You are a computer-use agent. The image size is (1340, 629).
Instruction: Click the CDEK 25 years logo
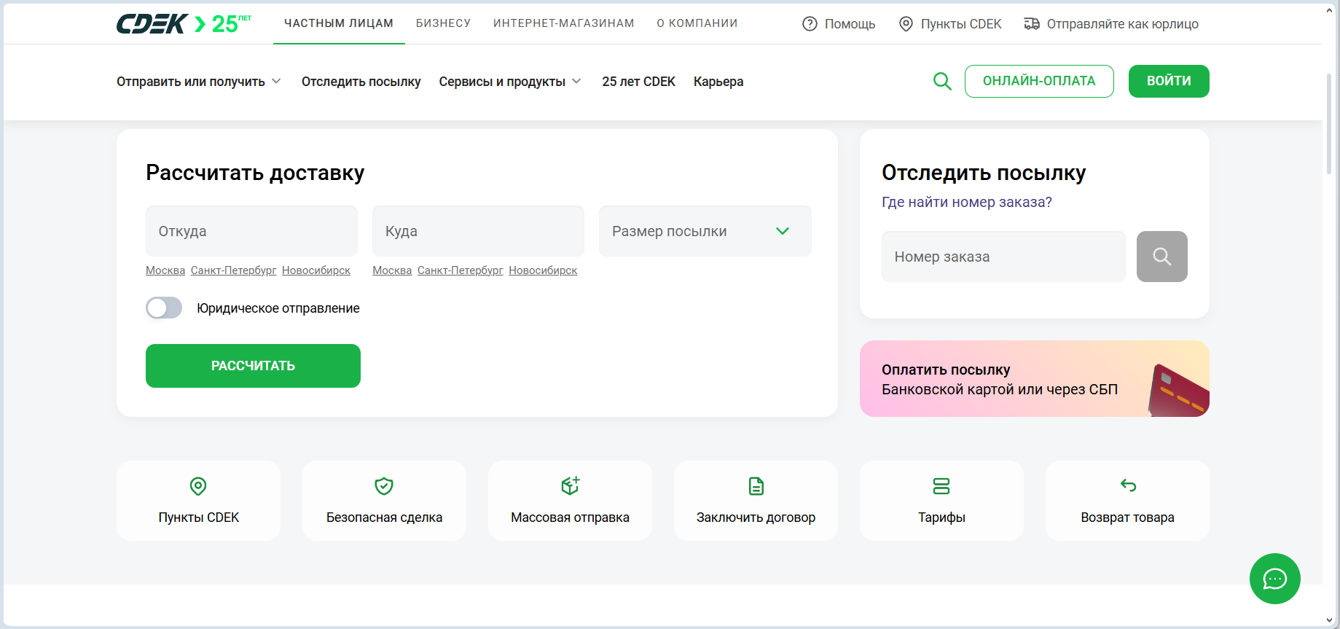point(184,23)
